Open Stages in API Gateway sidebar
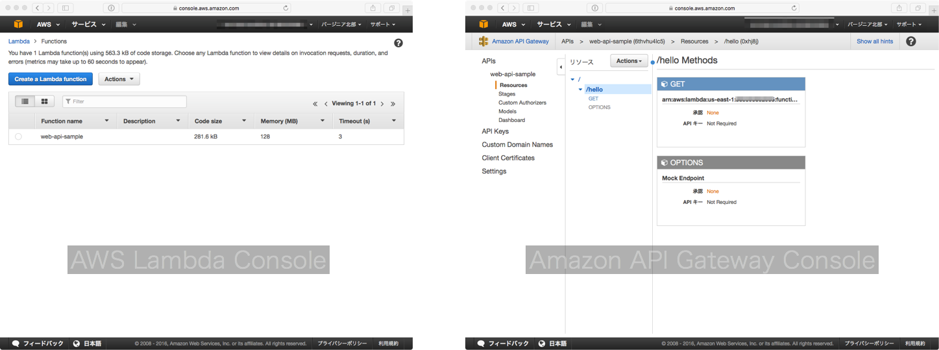The image size is (939, 350). click(x=507, y=94)
